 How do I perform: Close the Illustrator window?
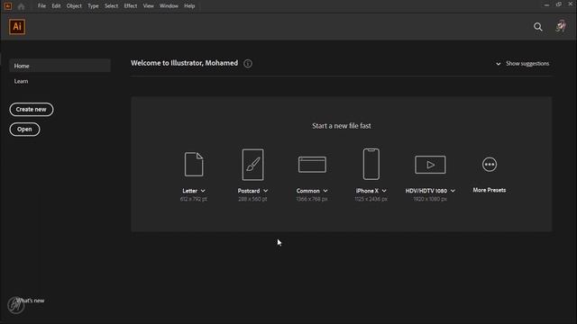571,4
